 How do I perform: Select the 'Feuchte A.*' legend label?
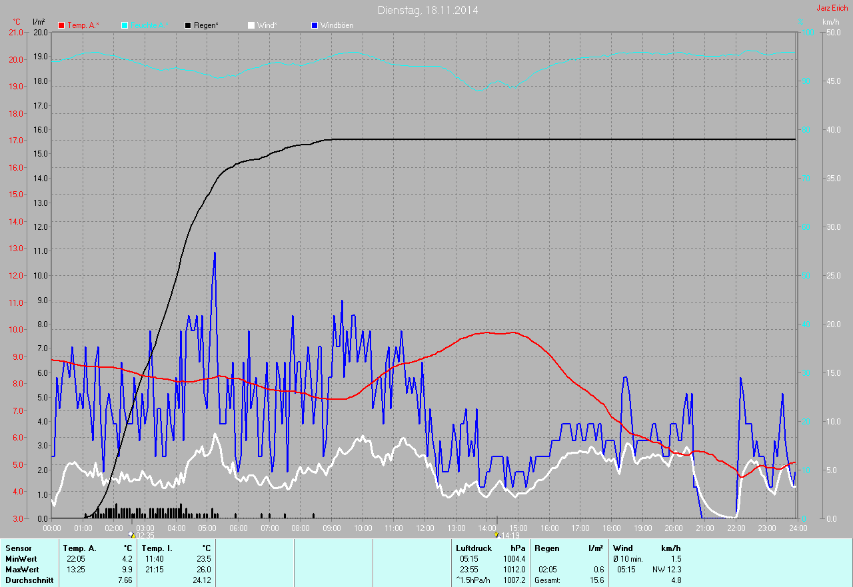point(150,25)
